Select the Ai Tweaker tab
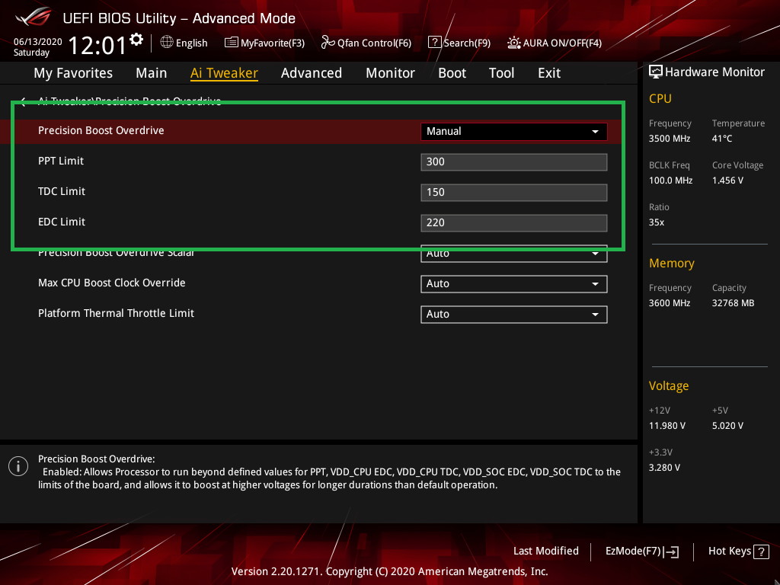The image size is (780, 585). click(x=224, y=73)
